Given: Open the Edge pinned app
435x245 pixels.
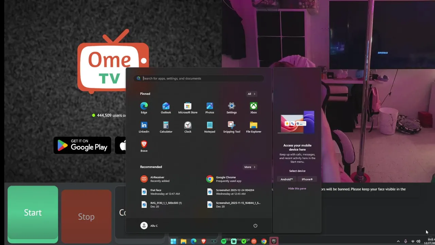Looking at the screenshot, I should 144,108.
